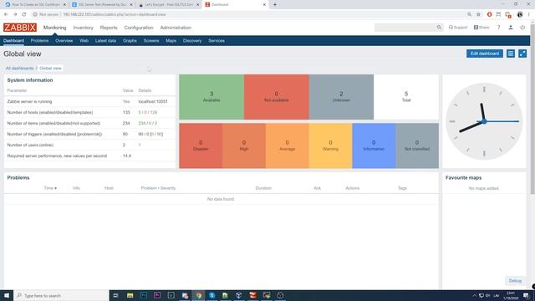Open the Monitoring menu
This screenshot has width=535, height=301.
(x=54, y=28)
